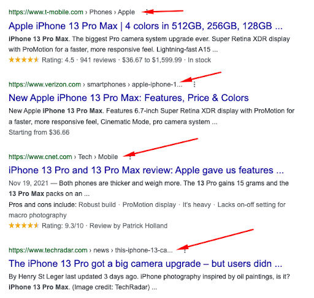Open iPhone 13 Pro and 13 Pro Max review title
Screen dimensions: 314x298
click(146, 170)
